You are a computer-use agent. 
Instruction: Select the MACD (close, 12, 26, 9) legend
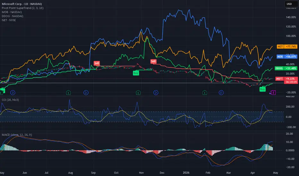click(x=17, y=135)
